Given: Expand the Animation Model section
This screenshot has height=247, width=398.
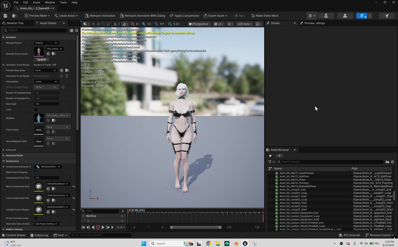Looking at the screenshot, I should [x=4, y=155].
